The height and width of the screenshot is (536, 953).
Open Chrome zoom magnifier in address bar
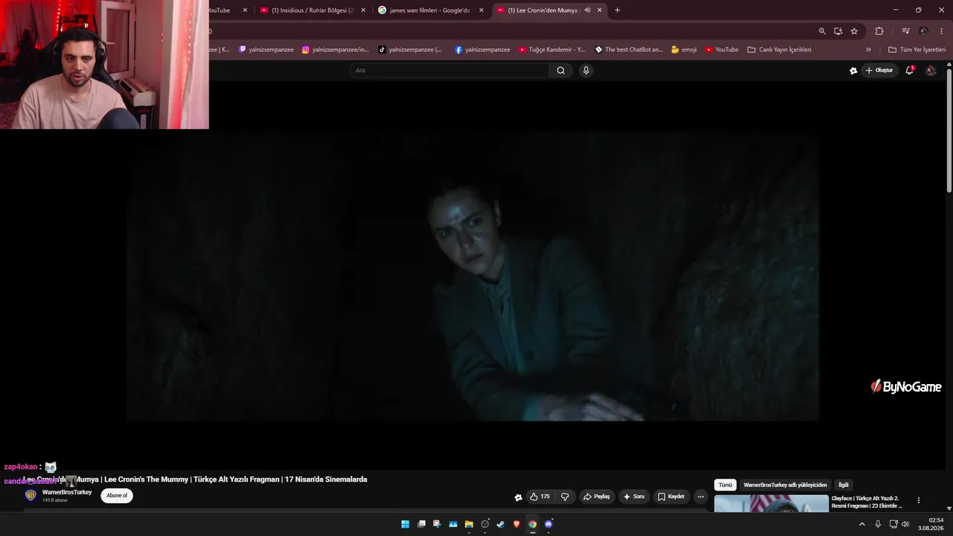point(822,31)
